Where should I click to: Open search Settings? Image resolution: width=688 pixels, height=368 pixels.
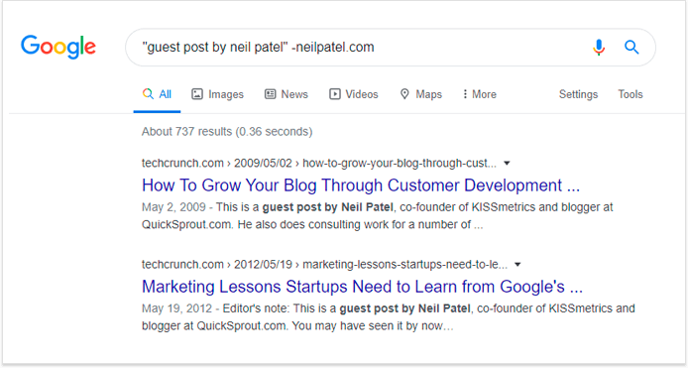[x=578, y=94]
